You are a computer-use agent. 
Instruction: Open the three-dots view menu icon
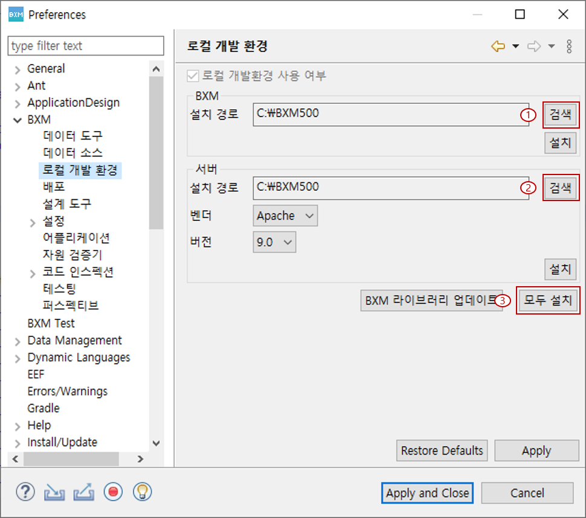click(x=569, y=46)
